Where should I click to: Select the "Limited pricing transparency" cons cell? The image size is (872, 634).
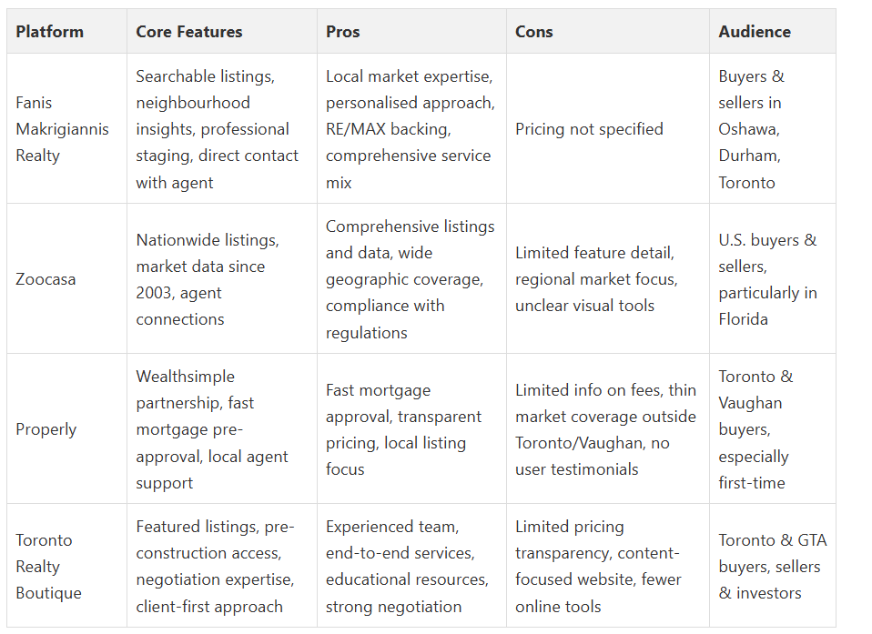click(597, 567)
